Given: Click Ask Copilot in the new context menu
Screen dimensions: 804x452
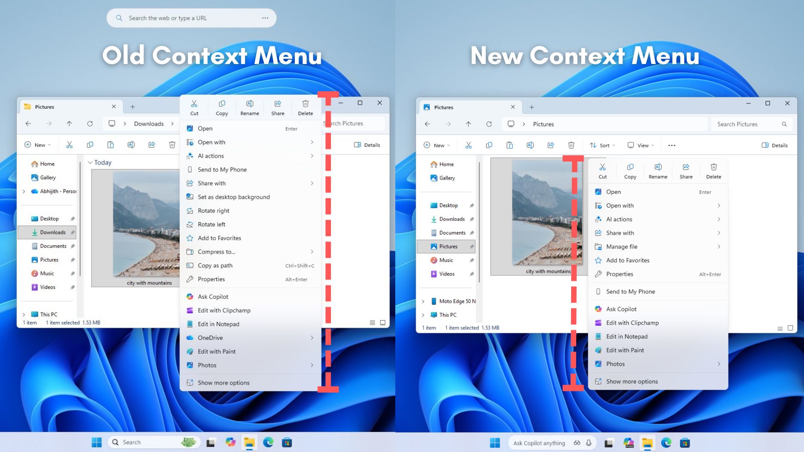Looking at the screenshot, I should (x=621, y=309).
